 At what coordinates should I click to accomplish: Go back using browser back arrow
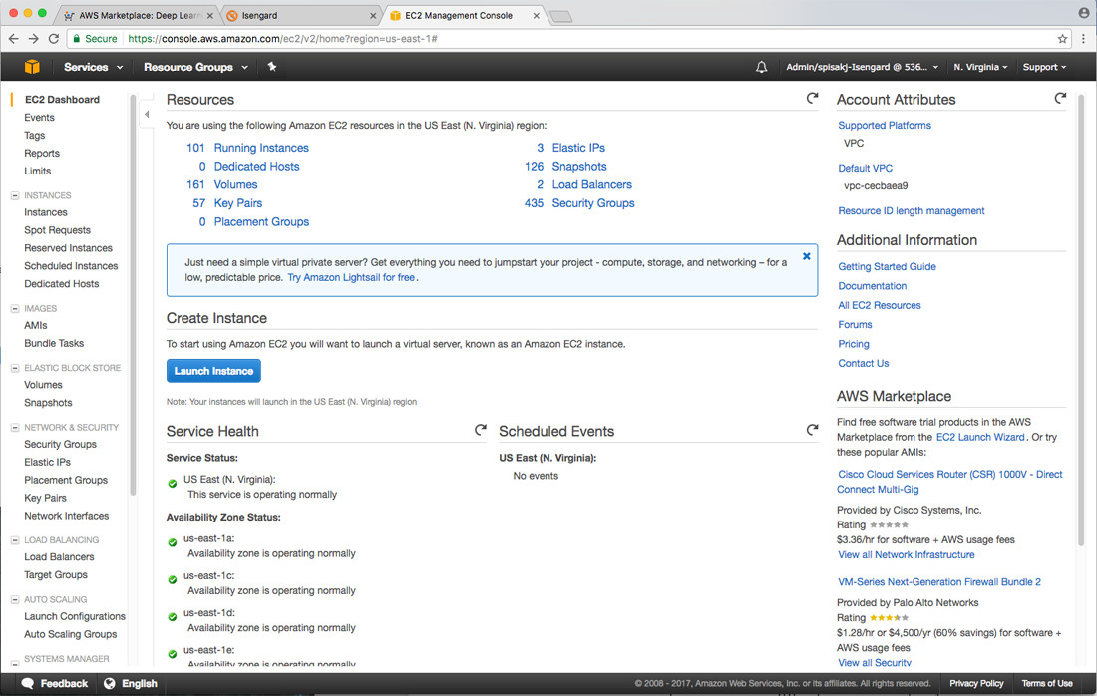pos(13,39)
